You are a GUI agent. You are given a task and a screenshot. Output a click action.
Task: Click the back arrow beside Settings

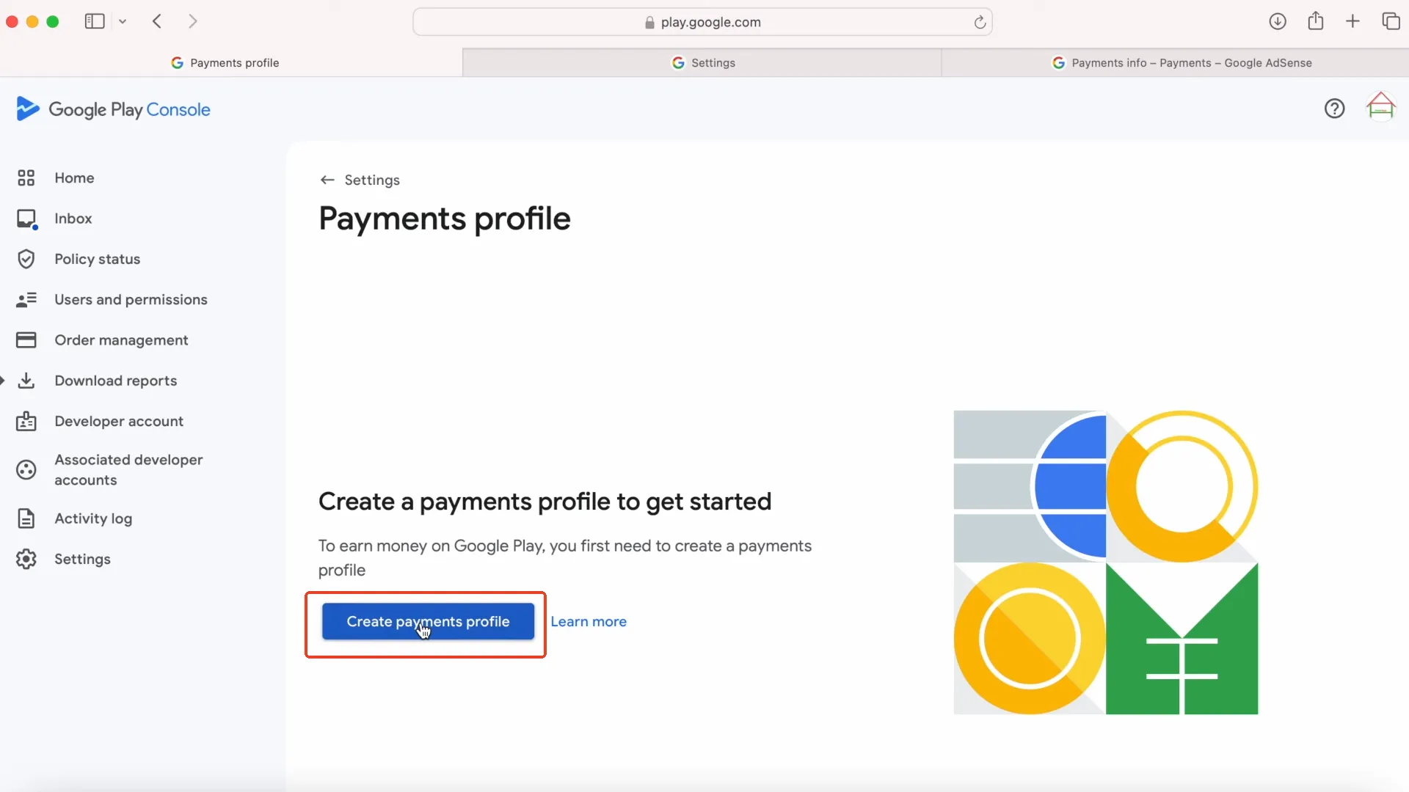pos(327,180)
